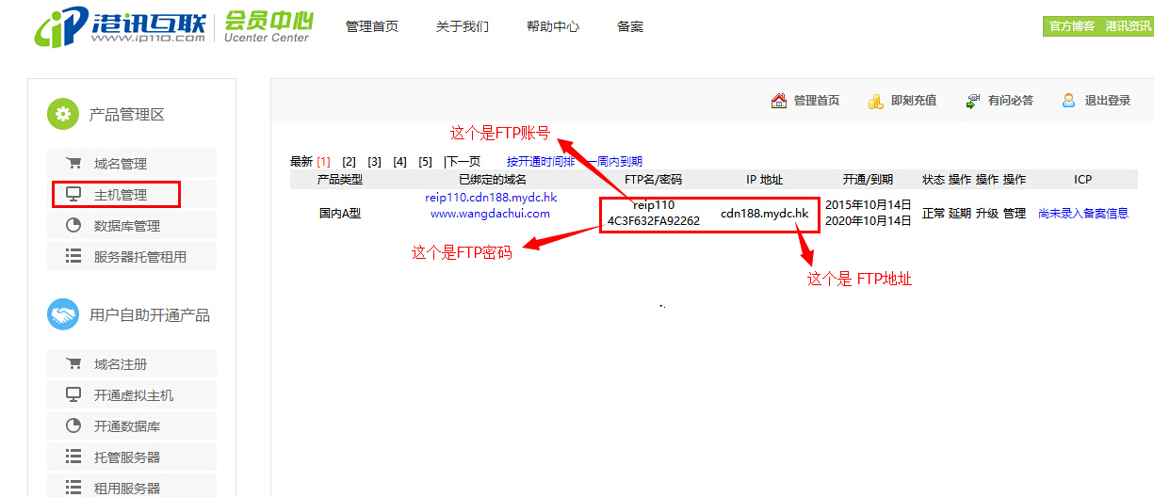Image resolution: width=1154 pixels, height=497 pixels.
Task: Click 管理 for the 国内A型 host
Action: [1015, 214]
